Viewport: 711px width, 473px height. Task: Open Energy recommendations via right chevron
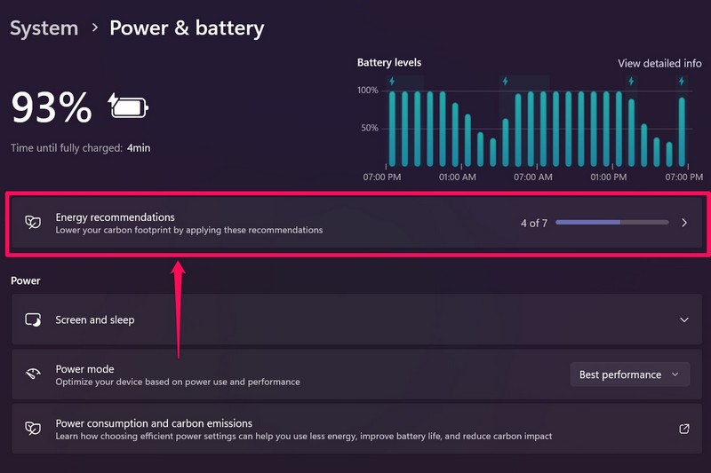pos(684,223)
